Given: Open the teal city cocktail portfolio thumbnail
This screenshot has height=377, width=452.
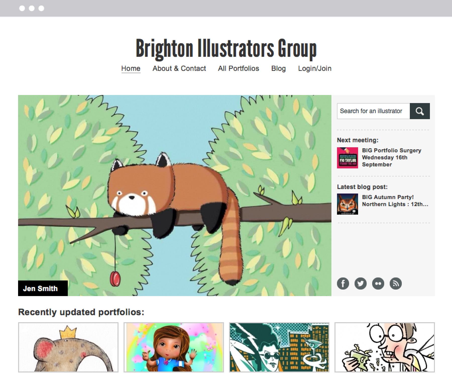Looking at the screenshot, I should point(279,347).
